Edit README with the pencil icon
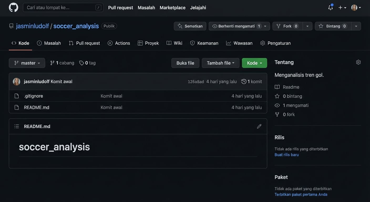The height and width of the screenshot is (202, 370). (259, 126)
